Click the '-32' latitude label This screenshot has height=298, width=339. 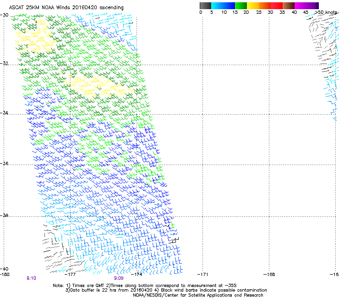pyautogui.click(x=4, y=63)
